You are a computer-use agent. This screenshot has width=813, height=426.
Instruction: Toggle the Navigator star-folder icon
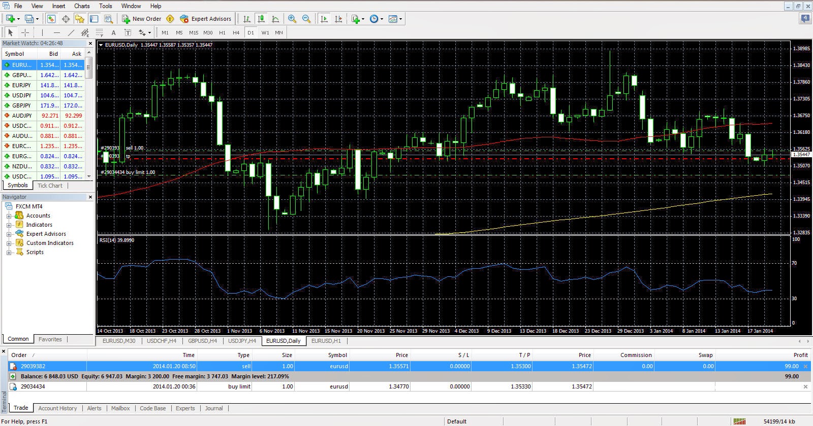tap(80, 19)
